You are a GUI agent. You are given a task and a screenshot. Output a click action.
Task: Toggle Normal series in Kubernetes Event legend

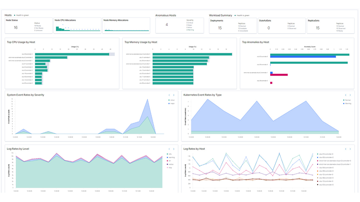[x=347, y=100]
